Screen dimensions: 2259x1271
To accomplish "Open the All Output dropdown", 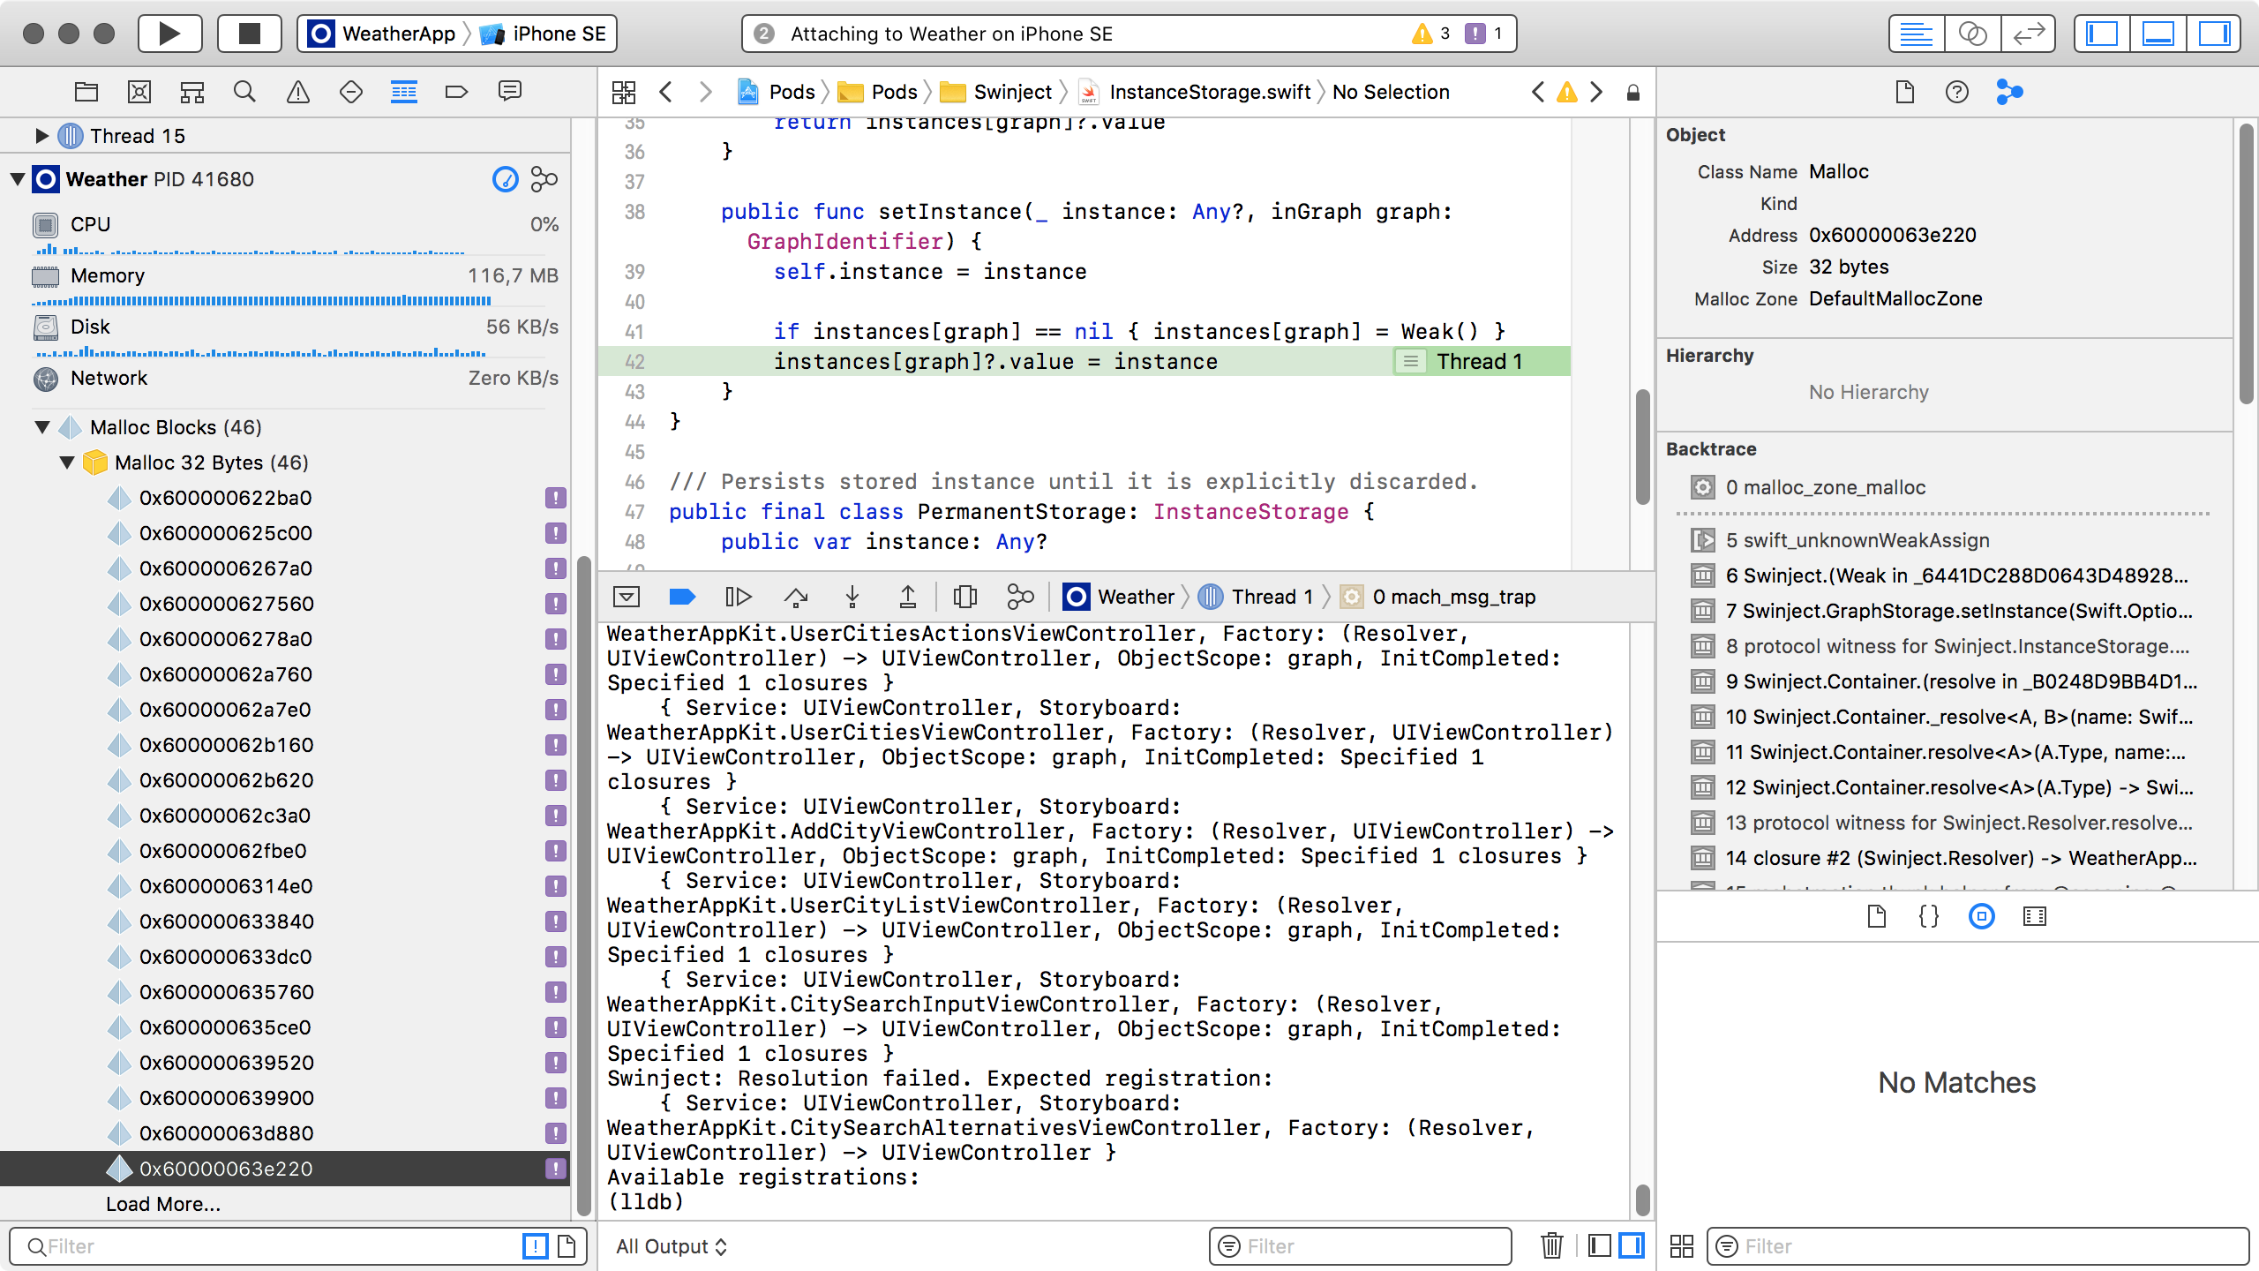I will 672,1246.
